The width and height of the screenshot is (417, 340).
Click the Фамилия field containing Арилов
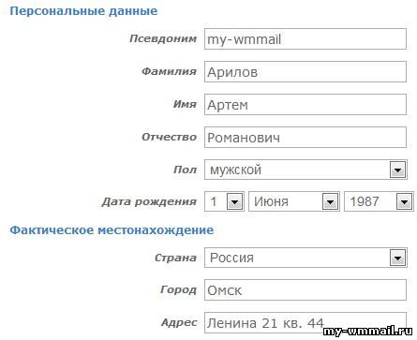click(305, 72)
